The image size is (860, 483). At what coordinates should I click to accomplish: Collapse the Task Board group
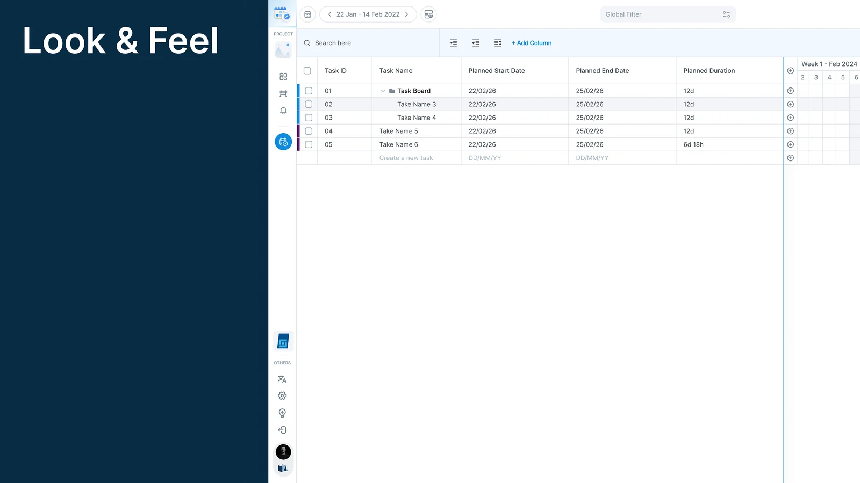(x=383, y=91)
